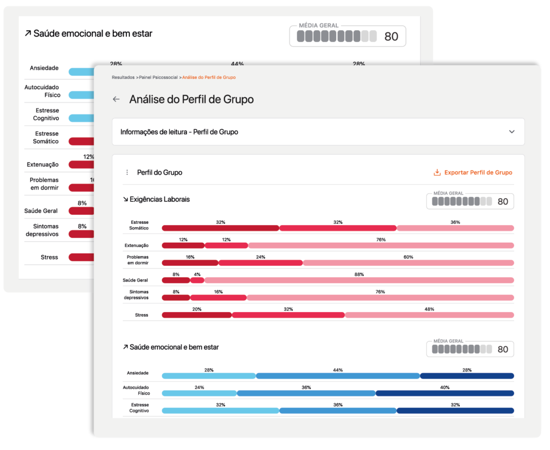Go to Painel Psicossocial in the breadcrumb
Image resolution: width=550 pixels, height=450 pixels.
[158, 77]
